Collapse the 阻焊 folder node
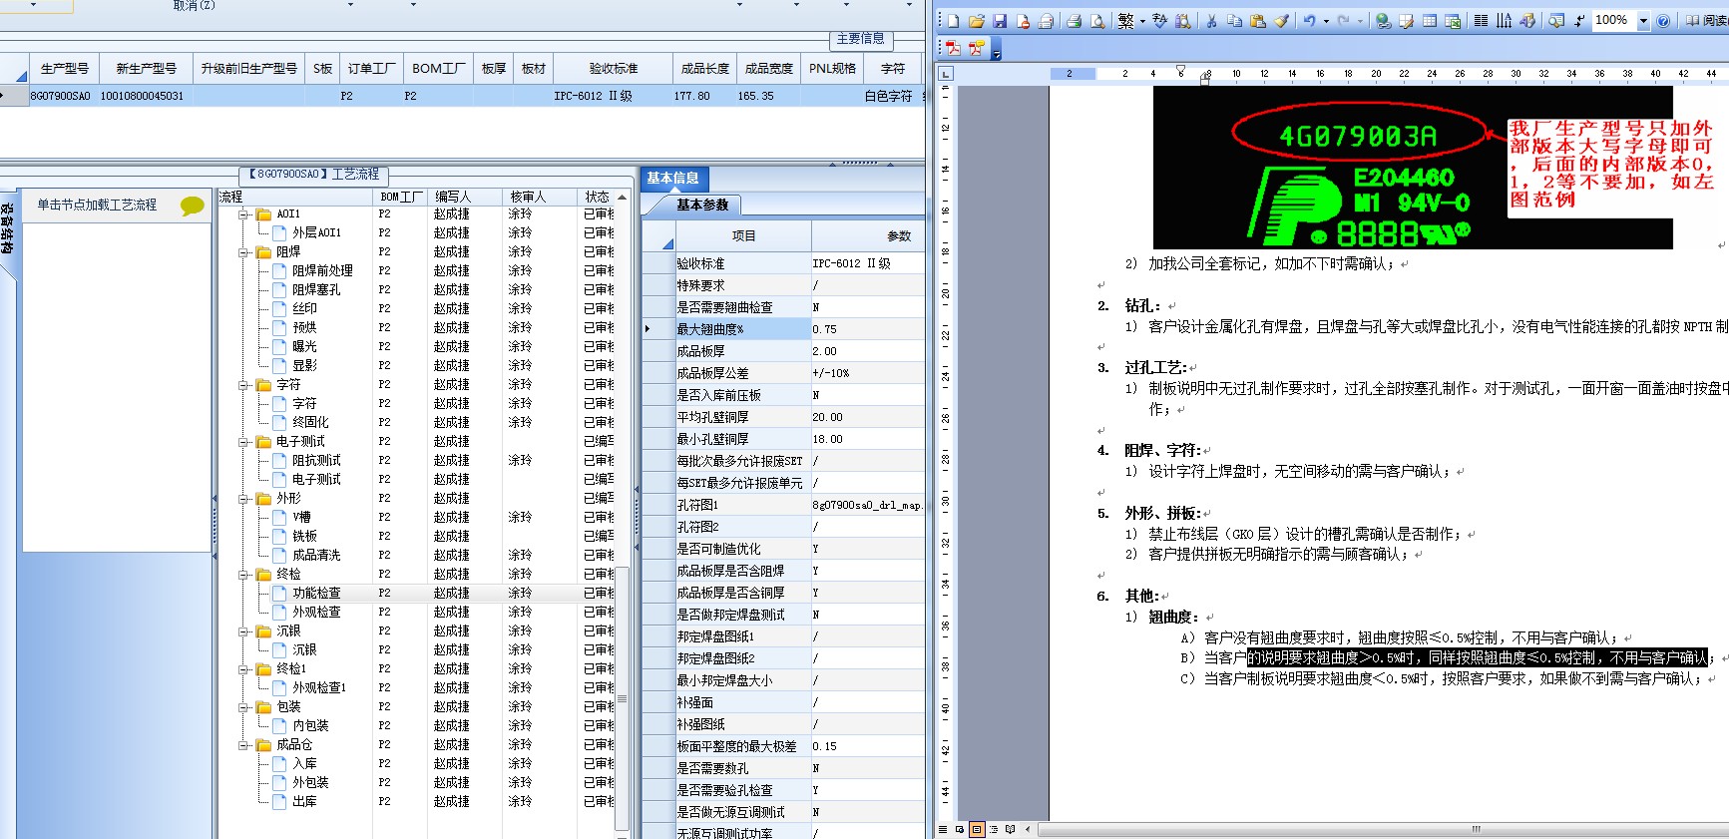Image resolution: width=1729 pixels, height=839 pixels. 244,252
